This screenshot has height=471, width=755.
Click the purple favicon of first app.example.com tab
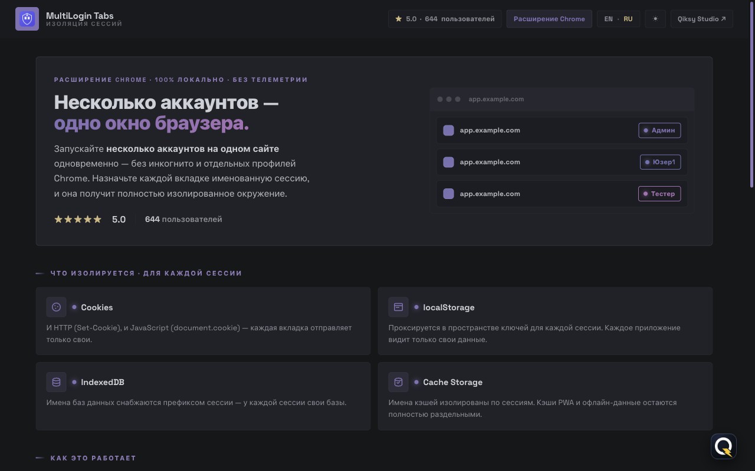(448, 130)
